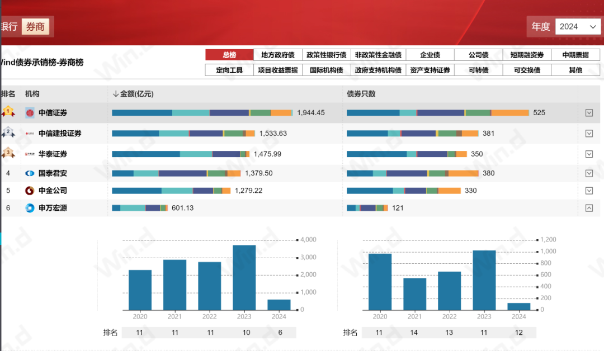Screen dimensions: 604x351
Task: Click the 1,279.22 amount value
Action: pos(248,191)
